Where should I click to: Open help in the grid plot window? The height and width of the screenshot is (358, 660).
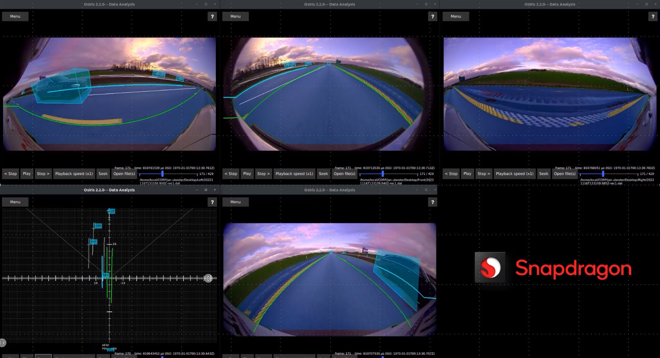tap(212, 202)
